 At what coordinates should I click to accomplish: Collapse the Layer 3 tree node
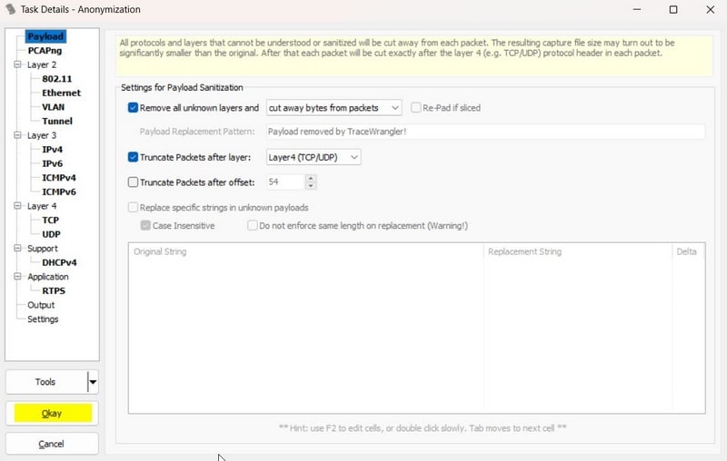(17, 135)
